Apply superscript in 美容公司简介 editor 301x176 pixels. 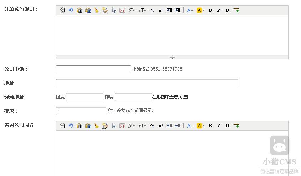(x=161, y=126)
